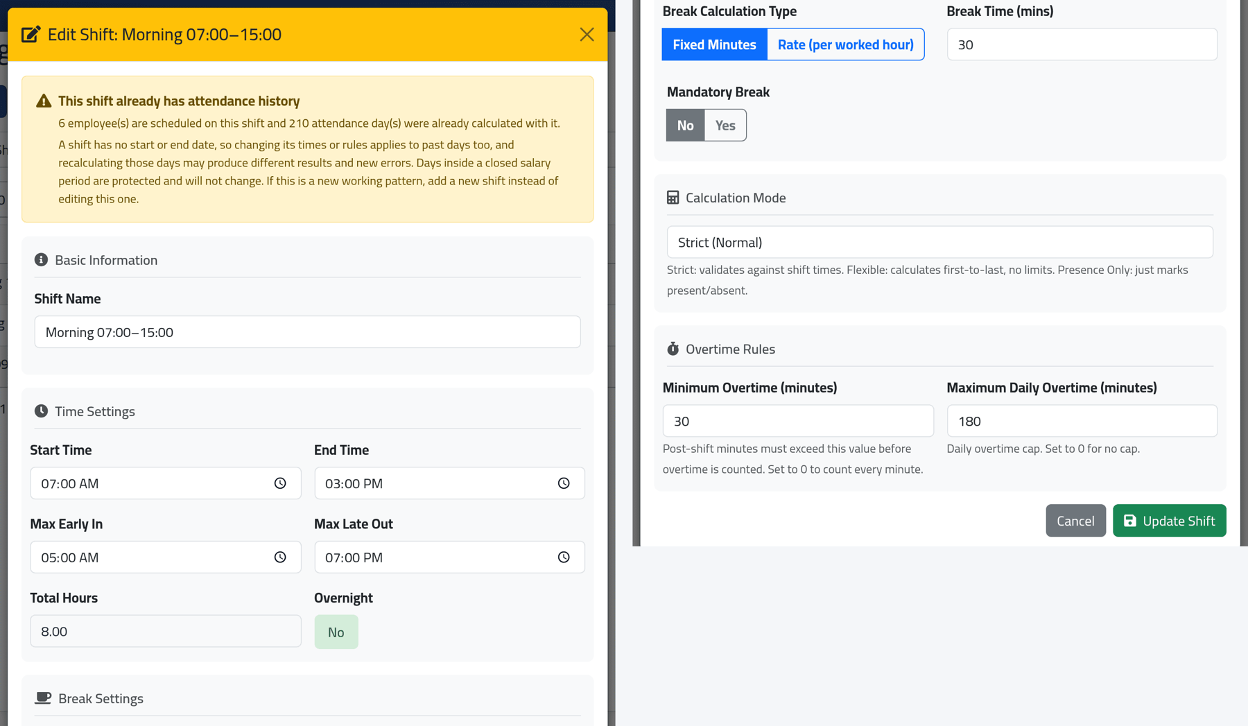Click the 'Edit Shift: Morning 07:00–15:00' title
This screenshot has width=1248, height=726.
coord(164,35)
